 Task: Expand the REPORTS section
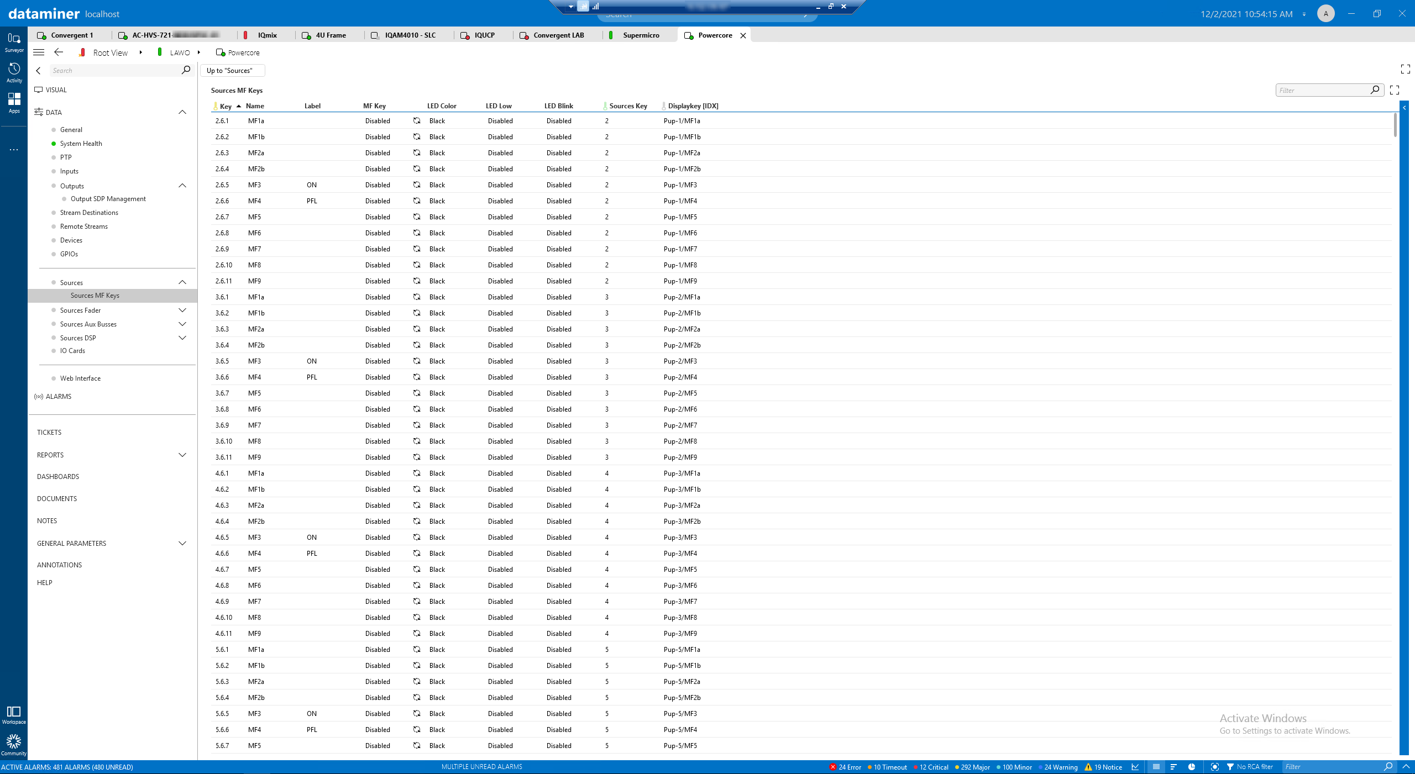click(182, 455)
